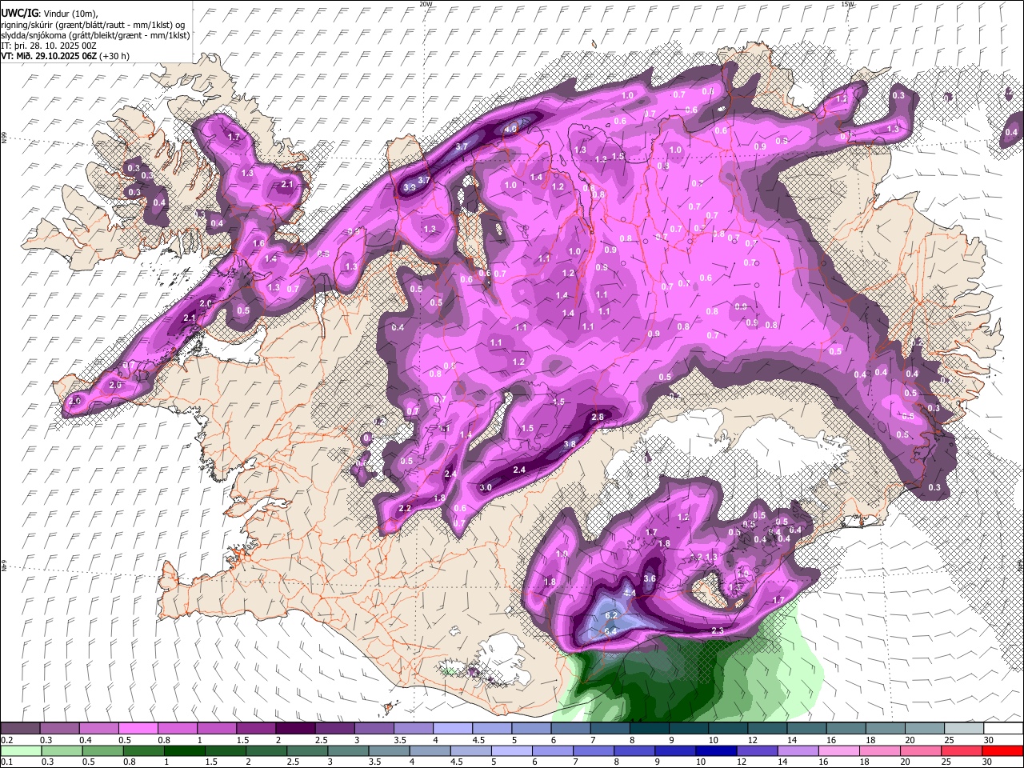The width and height of the screenshot is (1024, 768).
Task: Pick the bright red 30 rain legend swatch
Action: click(1002, 750)
